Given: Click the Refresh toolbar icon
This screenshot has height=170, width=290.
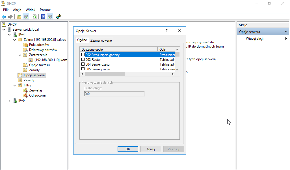Looking at the screenshot, I should [34, 17].
